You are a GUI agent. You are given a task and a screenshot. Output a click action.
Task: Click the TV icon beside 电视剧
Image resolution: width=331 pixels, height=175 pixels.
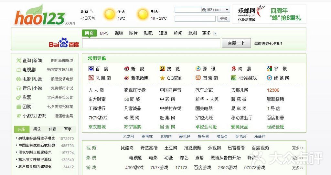(18, 70)
